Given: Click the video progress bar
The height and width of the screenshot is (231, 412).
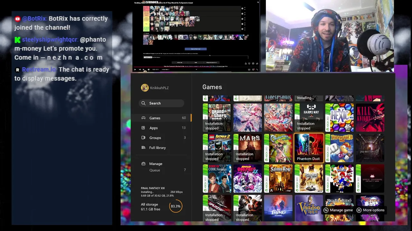Looking at the screenshot, I should [196, 67].
